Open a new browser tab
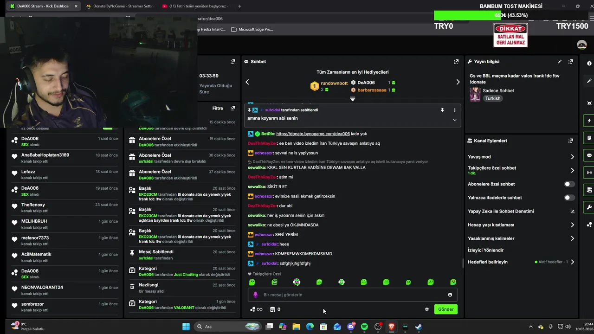Screen dimensions: 594x334 click(239, 6)
